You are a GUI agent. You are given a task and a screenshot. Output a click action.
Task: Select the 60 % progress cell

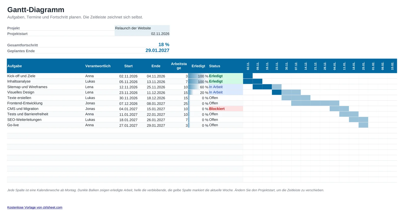click(x=198, y=87)
